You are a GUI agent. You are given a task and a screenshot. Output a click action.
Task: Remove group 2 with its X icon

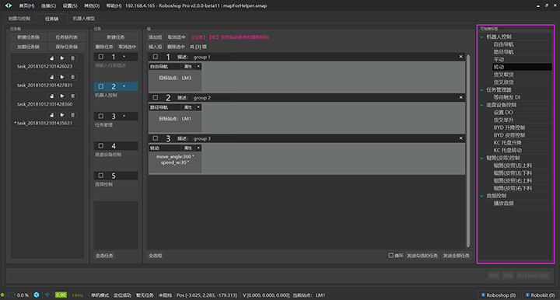click(x=460, y=97)
